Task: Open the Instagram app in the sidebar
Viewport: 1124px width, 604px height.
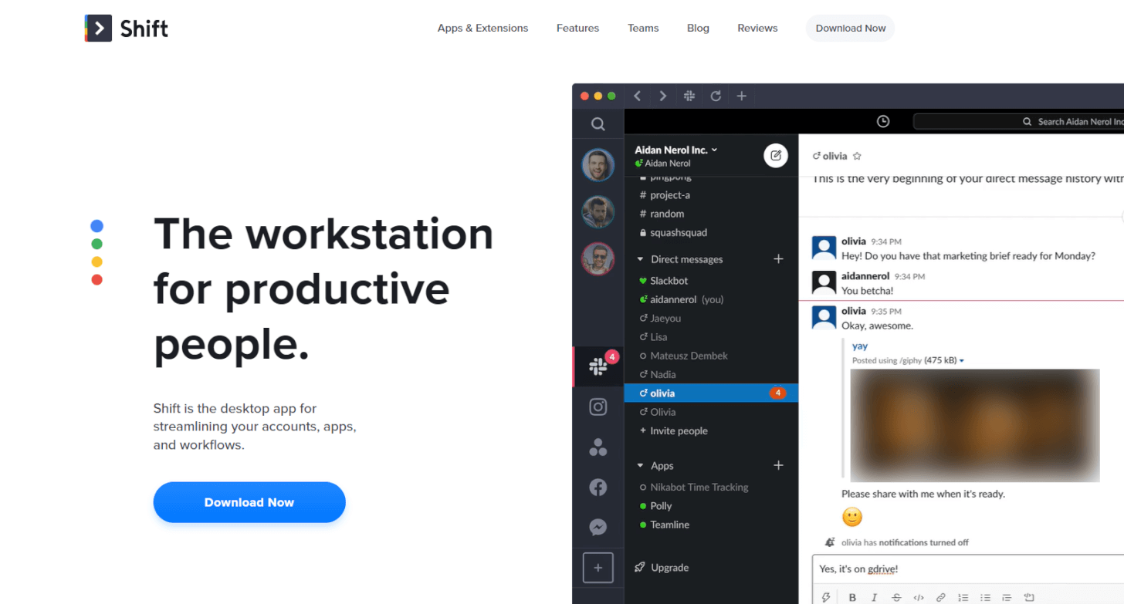Action: coord(598,407)
